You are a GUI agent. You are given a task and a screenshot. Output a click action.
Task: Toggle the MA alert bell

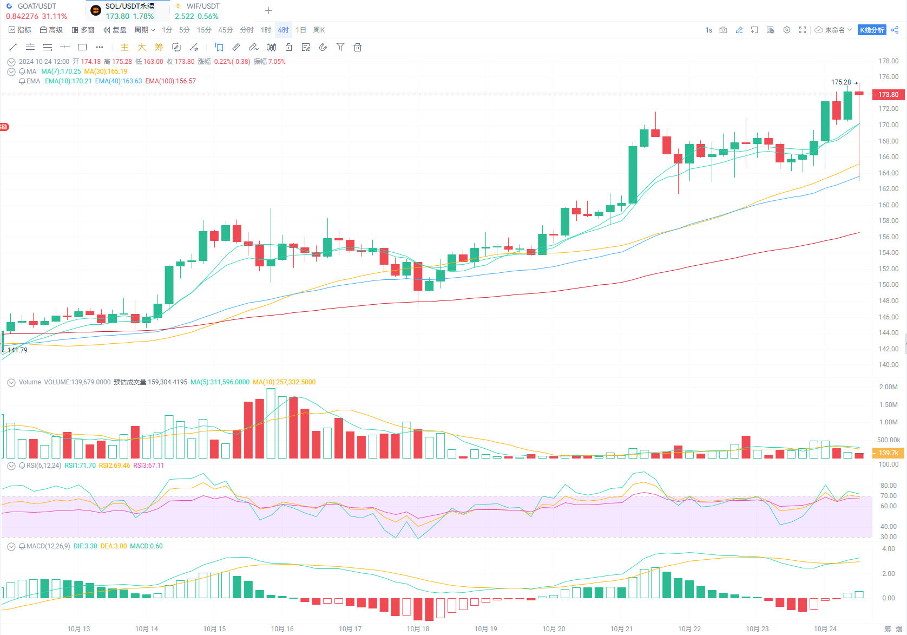[x=22, y=71]
